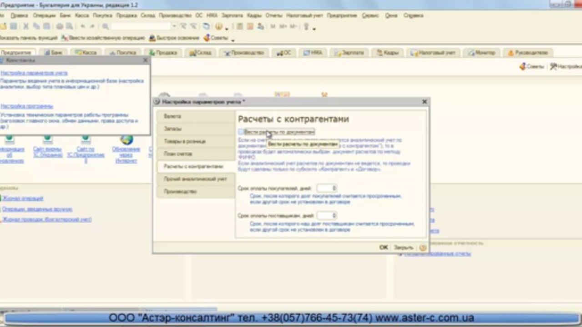582x327 pixels.
Task: Open Операции, введенные вручную link
Action: pyautogui.click(x=37, y=209)
